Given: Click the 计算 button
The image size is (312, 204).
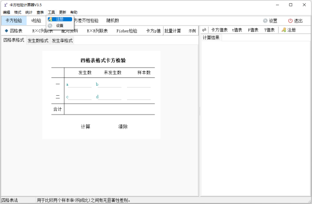Looking at the screenshot, I should click(86, 127).
